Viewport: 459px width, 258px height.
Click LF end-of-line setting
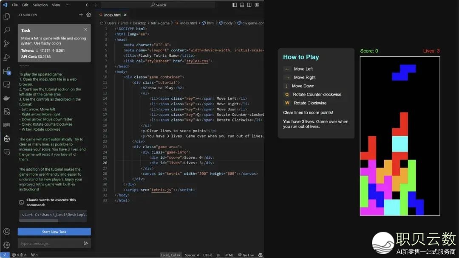pos(218,255)
